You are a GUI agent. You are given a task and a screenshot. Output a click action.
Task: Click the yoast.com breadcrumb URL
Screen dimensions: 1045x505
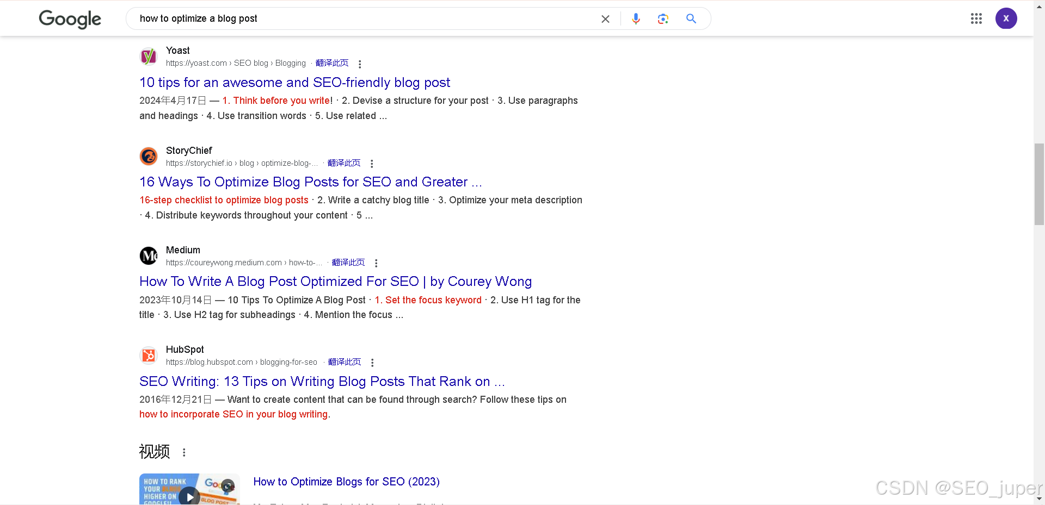pos(236,64)
